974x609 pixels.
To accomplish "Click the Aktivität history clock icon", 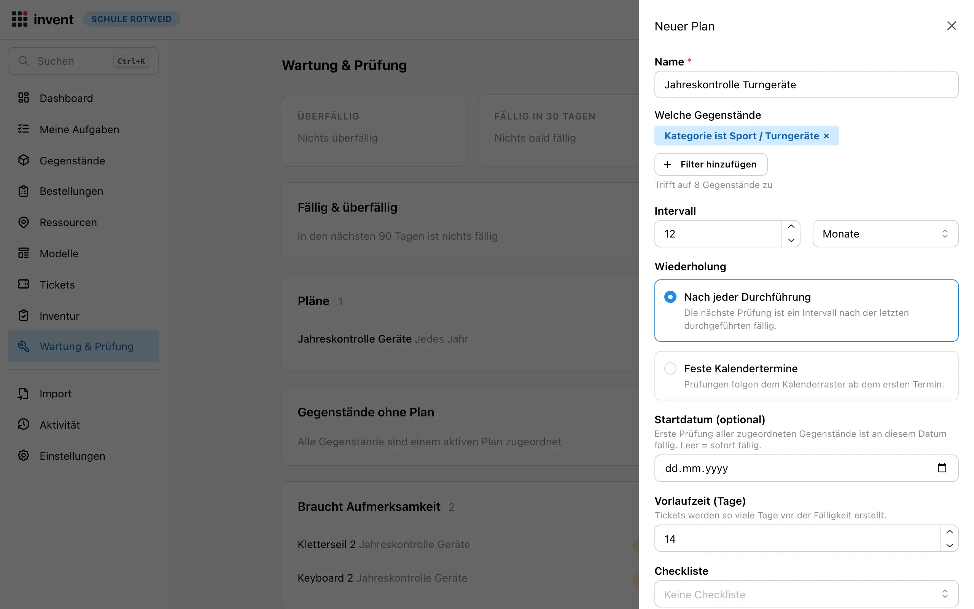I will click(x=23, y=424).
